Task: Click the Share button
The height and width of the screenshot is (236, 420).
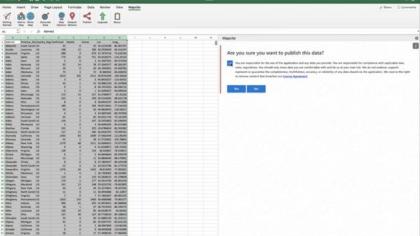Action: coord(385,7)
